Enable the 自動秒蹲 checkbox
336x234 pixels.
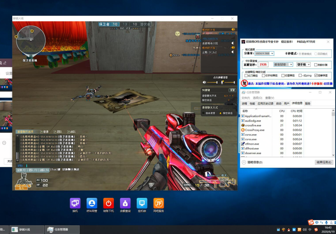[316, 65]
